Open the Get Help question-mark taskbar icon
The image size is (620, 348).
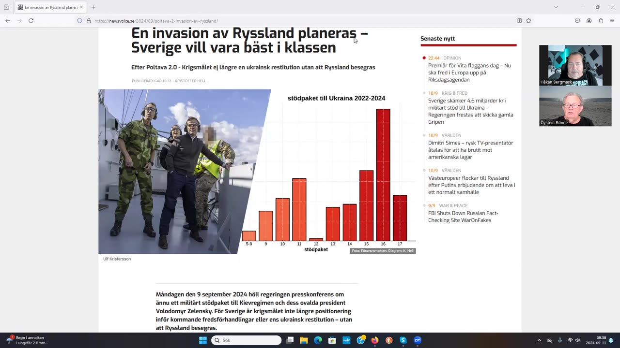(361, 340)
